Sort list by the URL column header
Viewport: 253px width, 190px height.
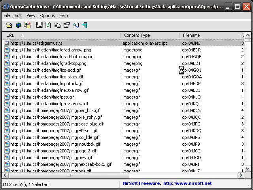tap(61, 35)
